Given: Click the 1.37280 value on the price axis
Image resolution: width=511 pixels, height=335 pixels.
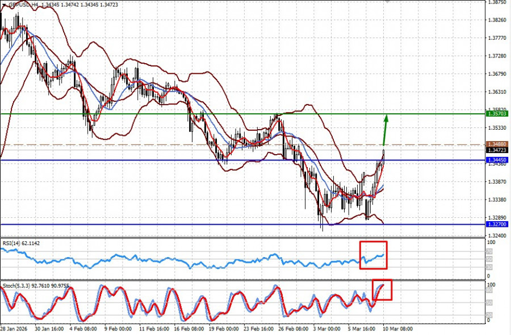Looking at the screenshot, I should coord(497,56).
